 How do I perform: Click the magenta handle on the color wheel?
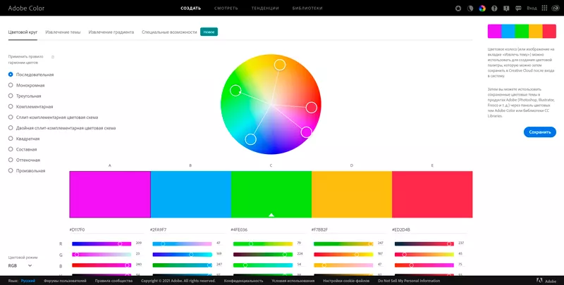[307, 132]
